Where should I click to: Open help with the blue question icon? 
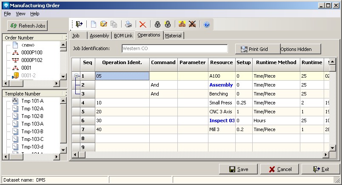point(207,25)
